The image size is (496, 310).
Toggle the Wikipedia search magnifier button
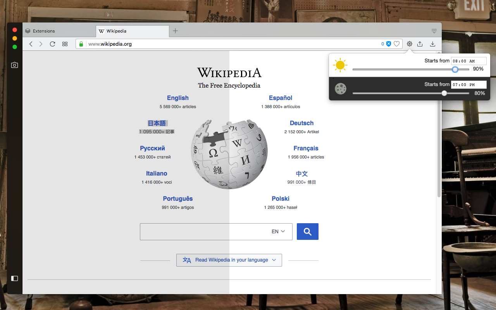point(307,231)
